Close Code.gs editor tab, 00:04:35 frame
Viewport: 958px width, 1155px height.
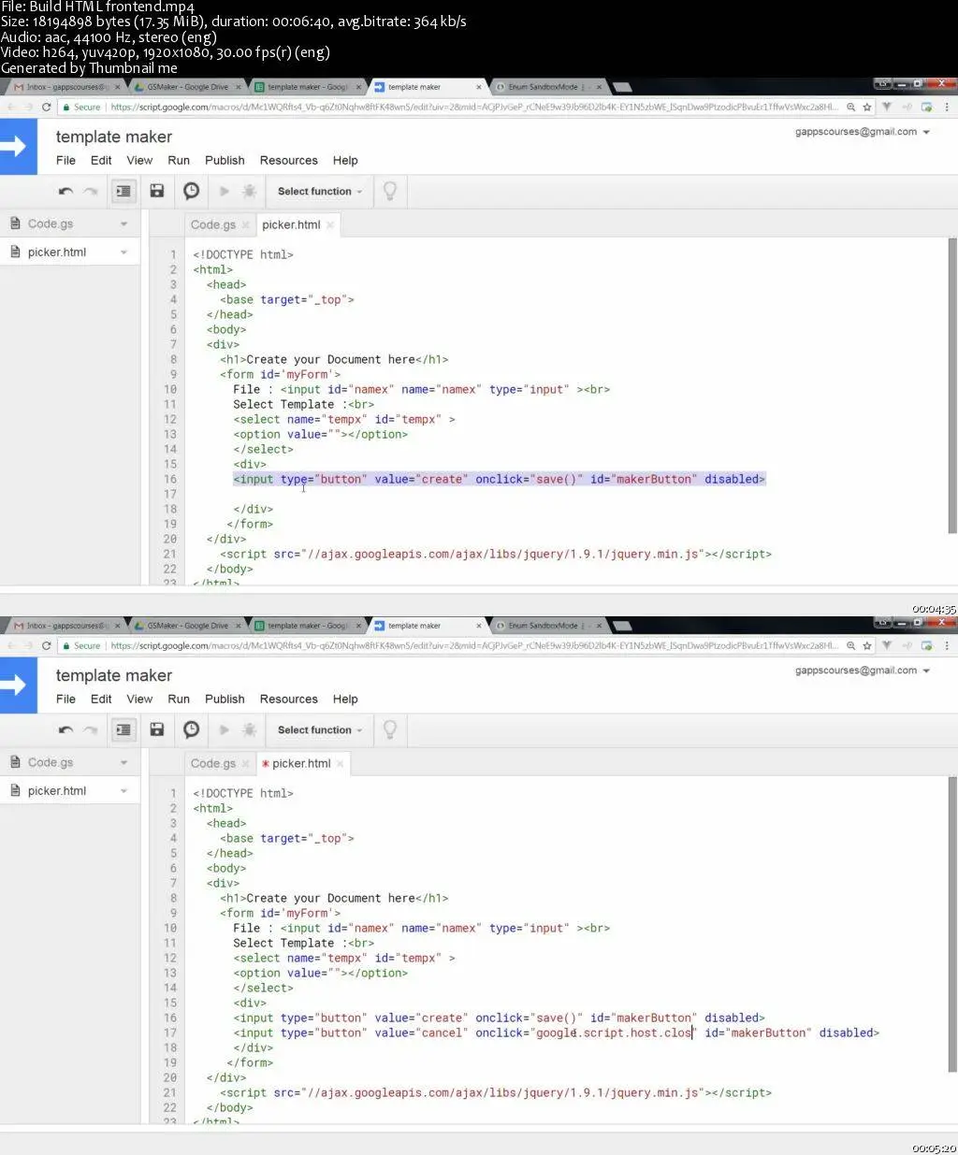[x=245, y=225]
